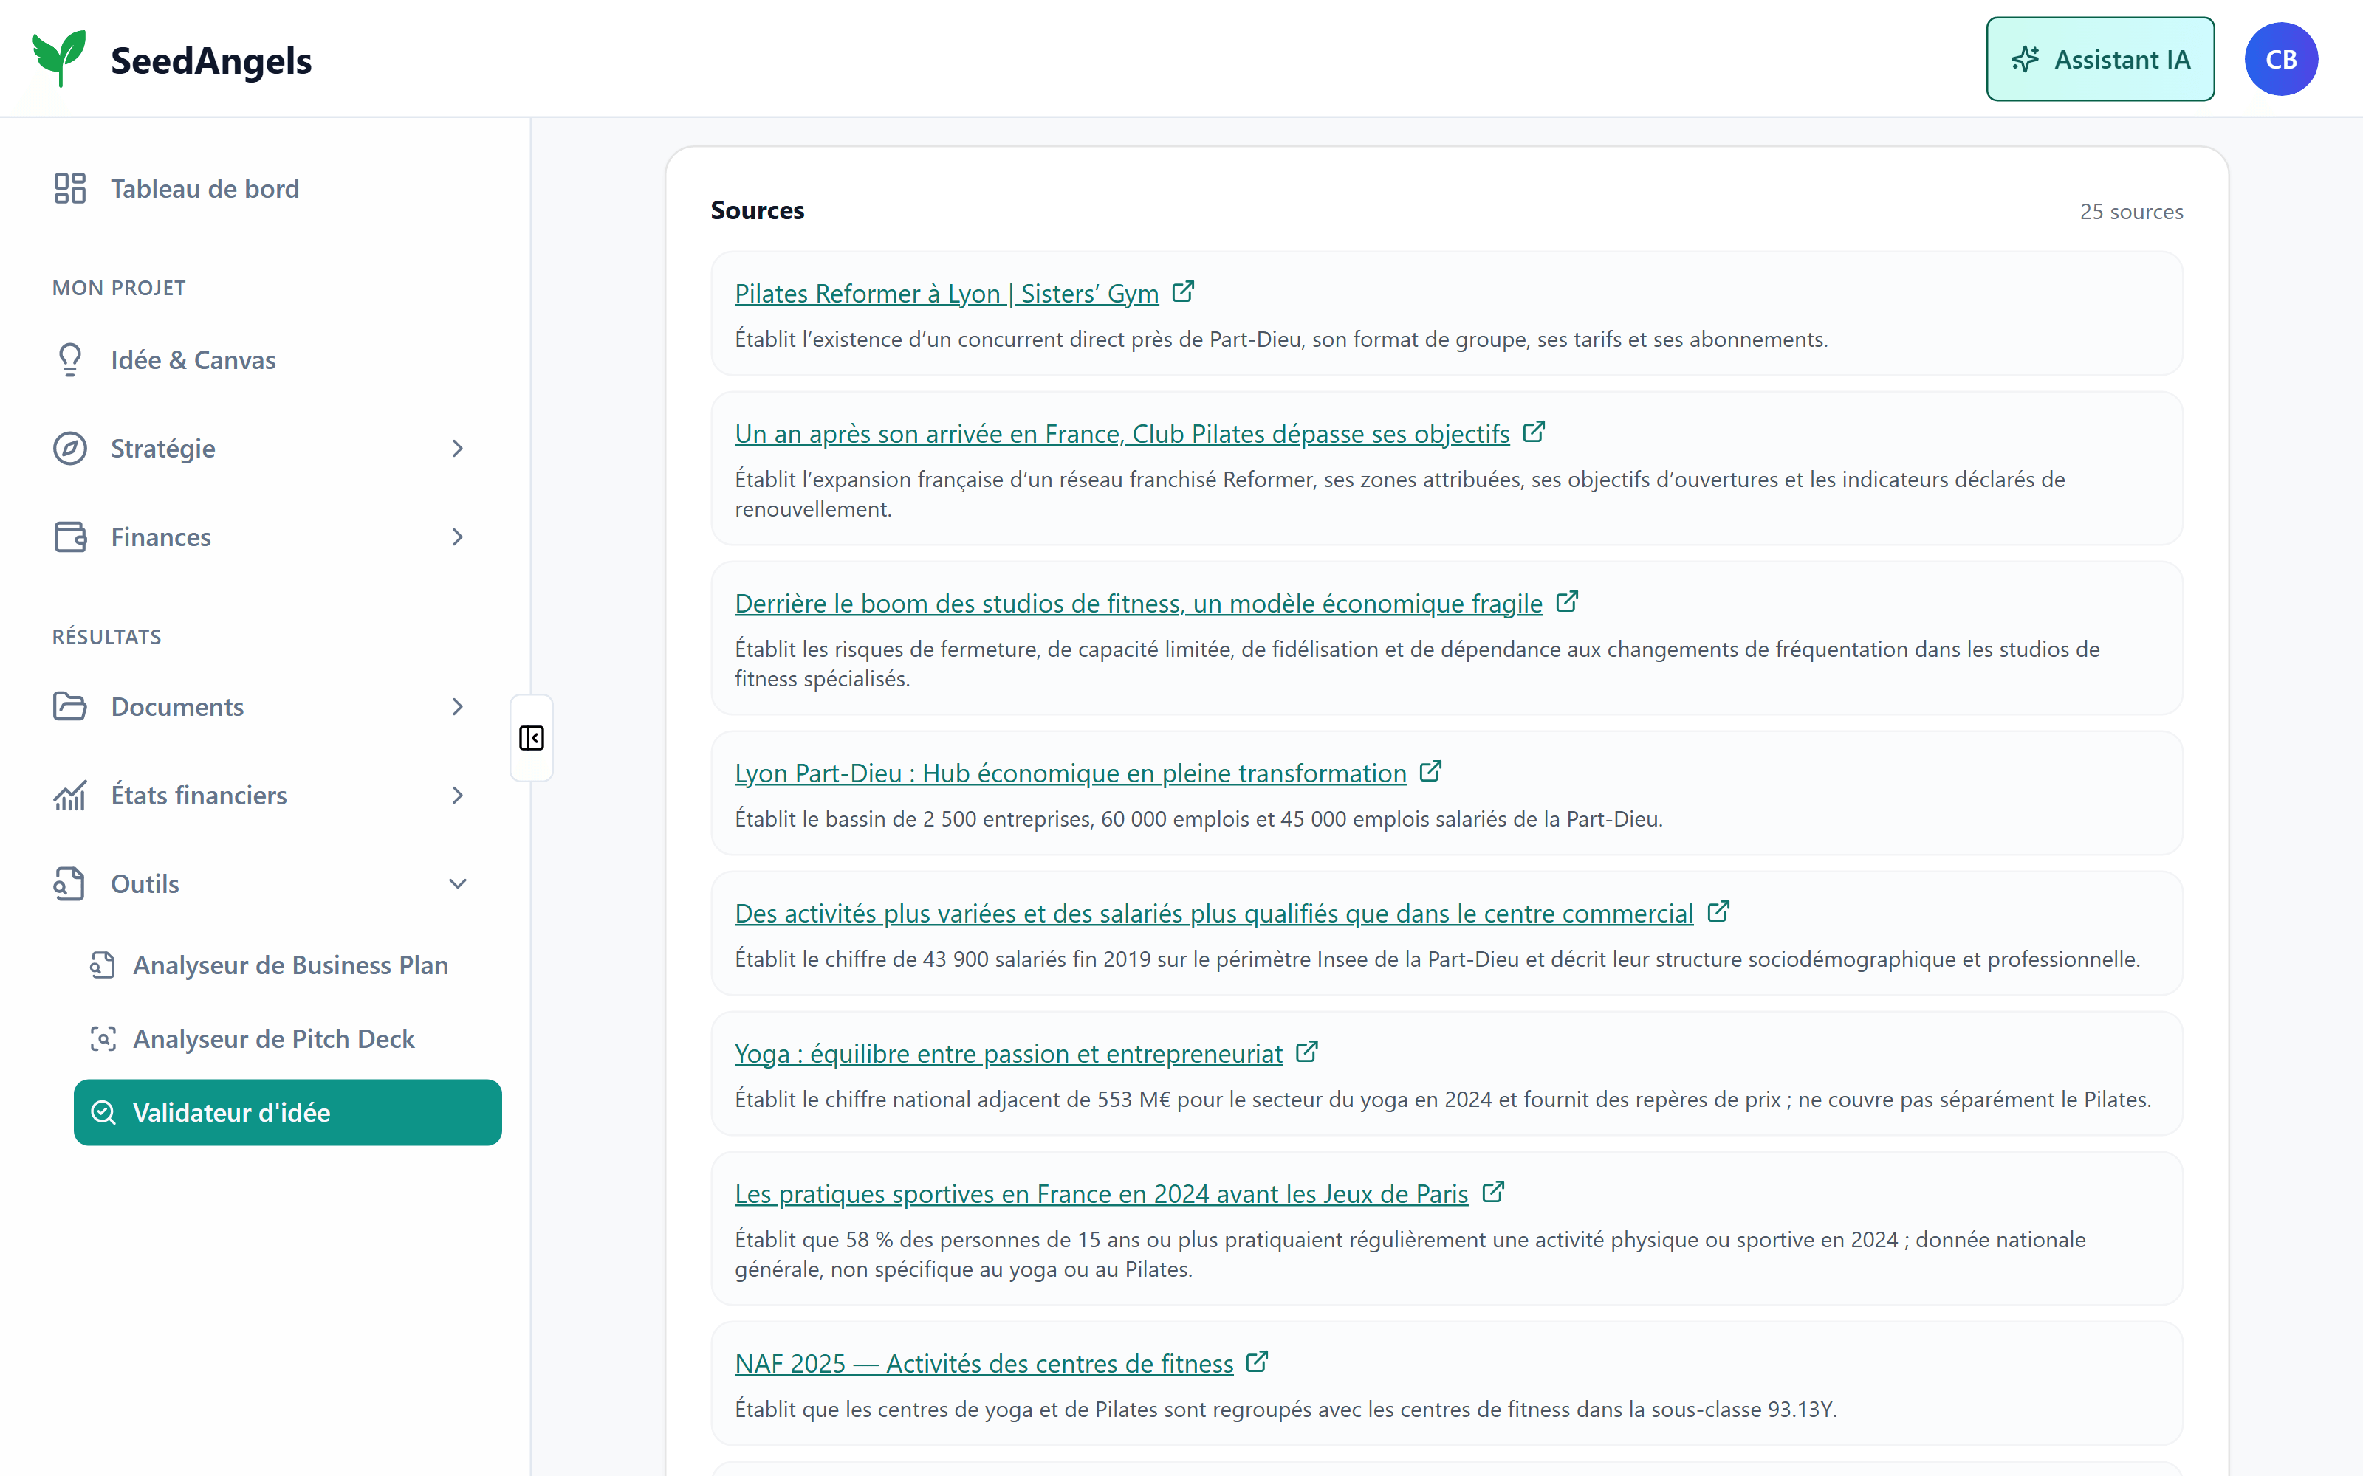Expand the États financiers chevron
This screenshot has width=2363, height=1476.
[x=457, y=796]
